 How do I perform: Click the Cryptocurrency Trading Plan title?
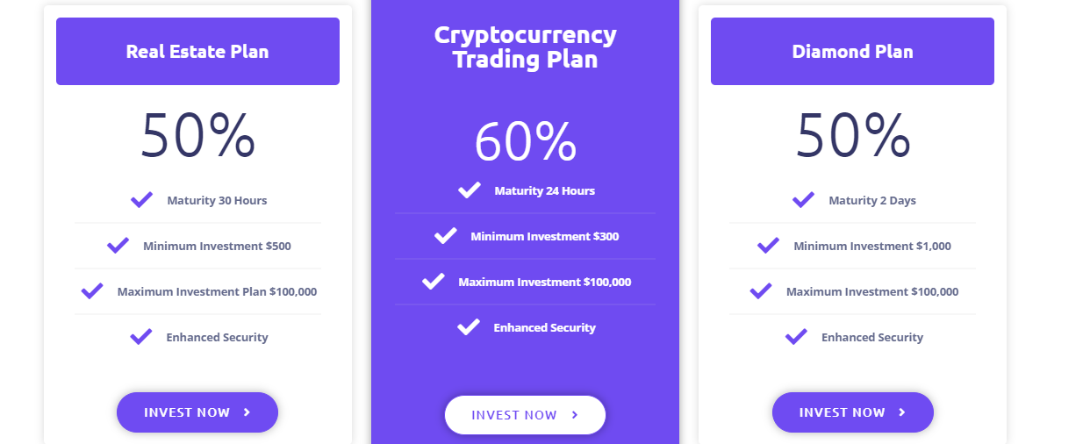point(525,47)
